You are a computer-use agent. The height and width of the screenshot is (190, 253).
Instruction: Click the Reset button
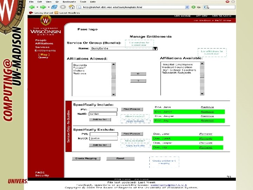[x=121, y=158]
